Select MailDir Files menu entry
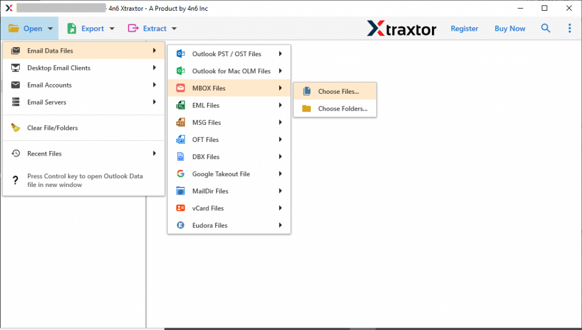Image resolution: width=582 pixels, height=330 pixels. (229, 191)
